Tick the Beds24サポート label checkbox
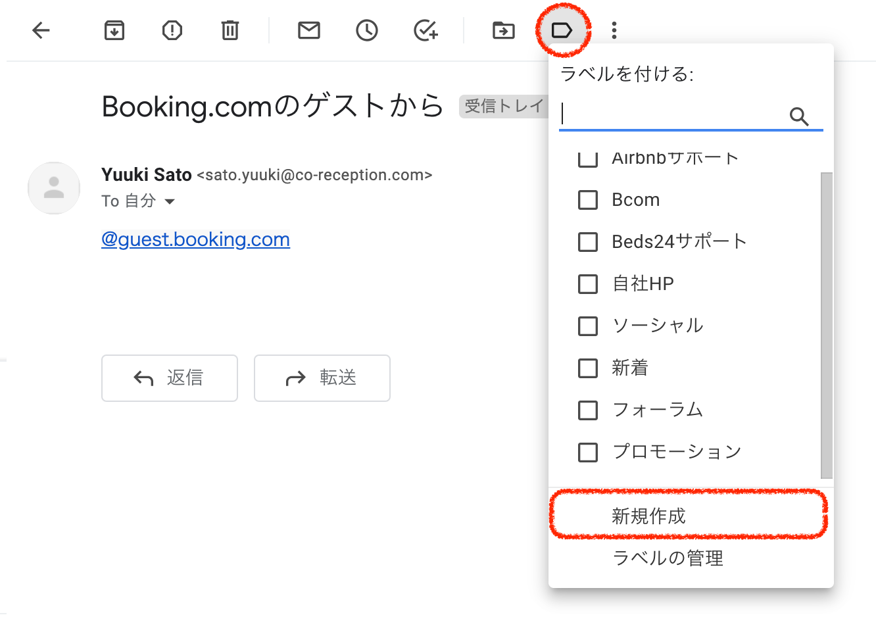876x638 pixels. click(587, 242)
